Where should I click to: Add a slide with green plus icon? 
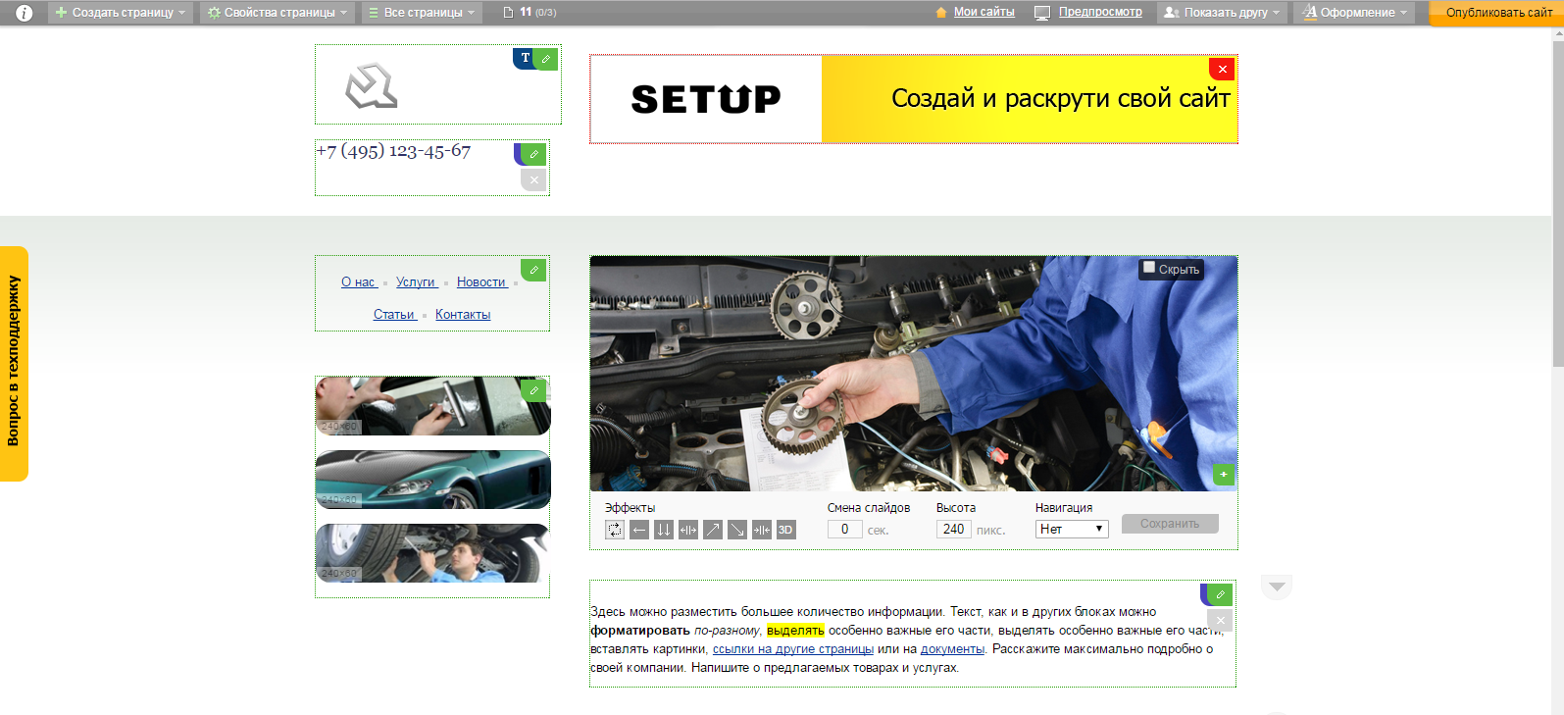pos(1223,475)
